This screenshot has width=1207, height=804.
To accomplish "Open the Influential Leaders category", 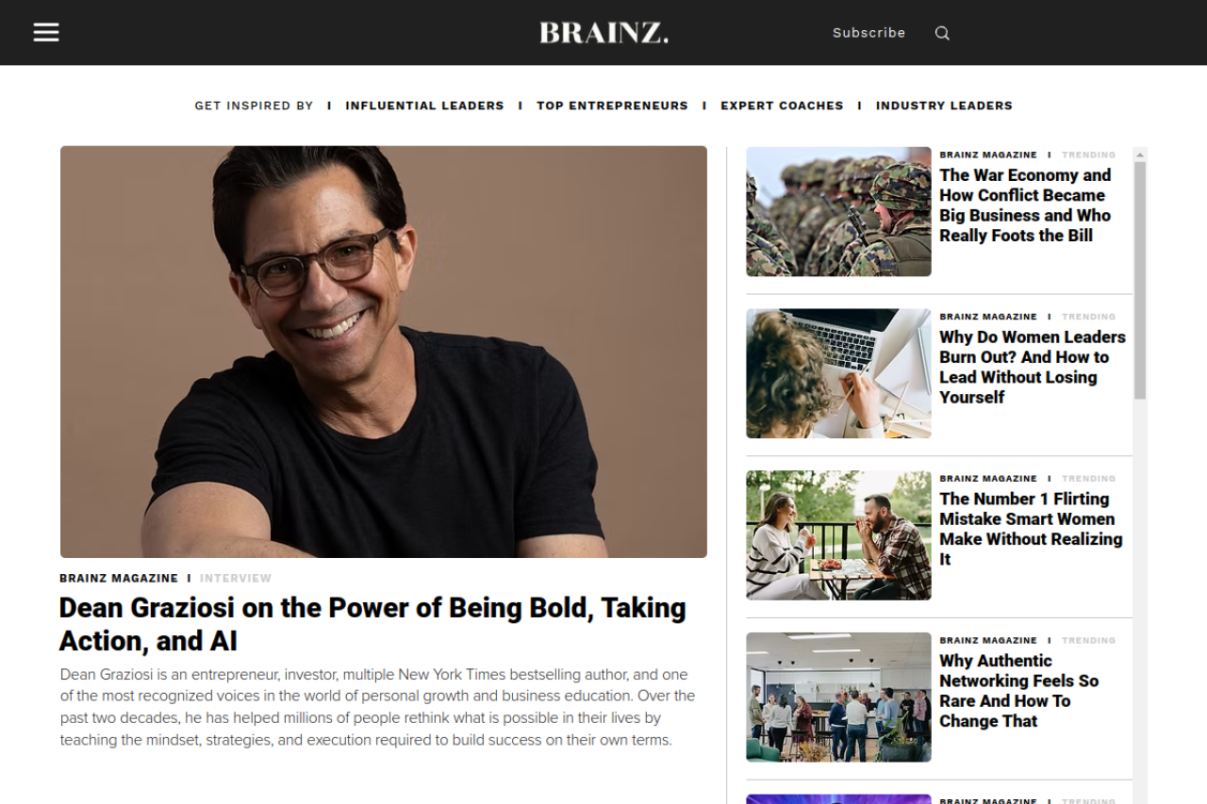I will click(x=424, y=106).
